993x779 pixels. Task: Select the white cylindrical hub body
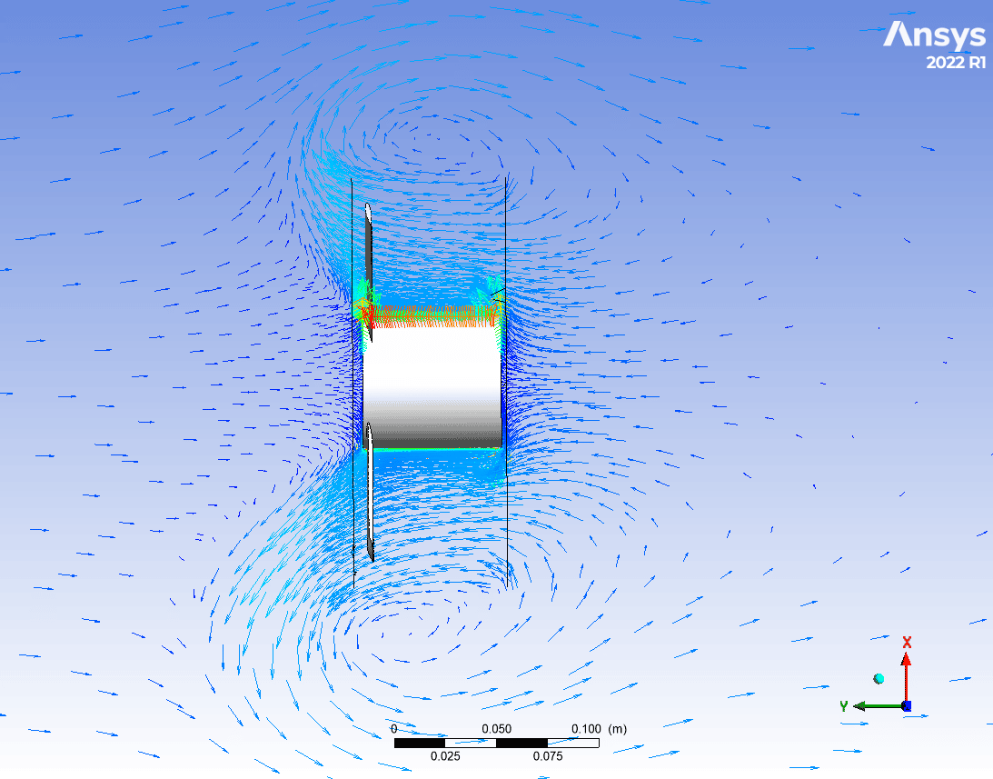tap(433, 386)
